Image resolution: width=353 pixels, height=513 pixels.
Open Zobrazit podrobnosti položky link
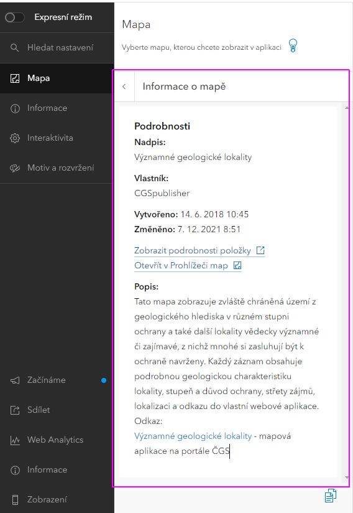coord(192,251)
